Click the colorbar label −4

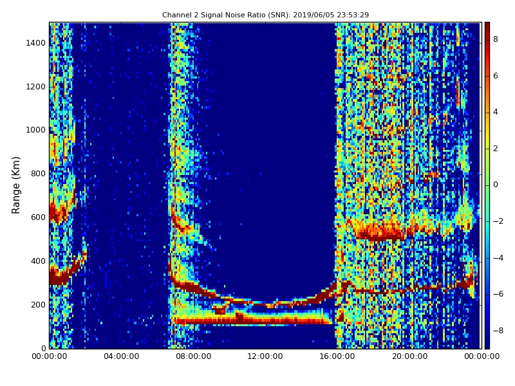coord(498,258)
